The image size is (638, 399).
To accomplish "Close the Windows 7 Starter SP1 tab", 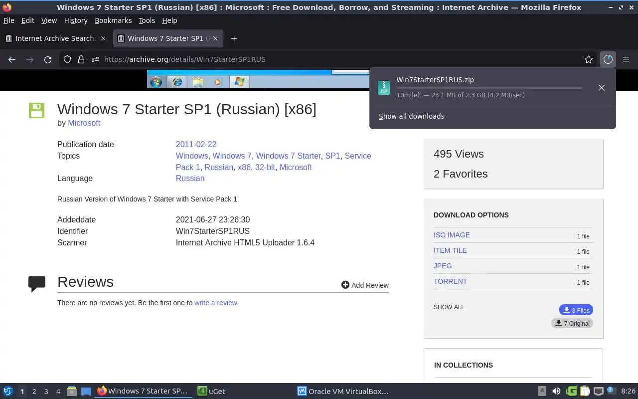I will 215,38.
